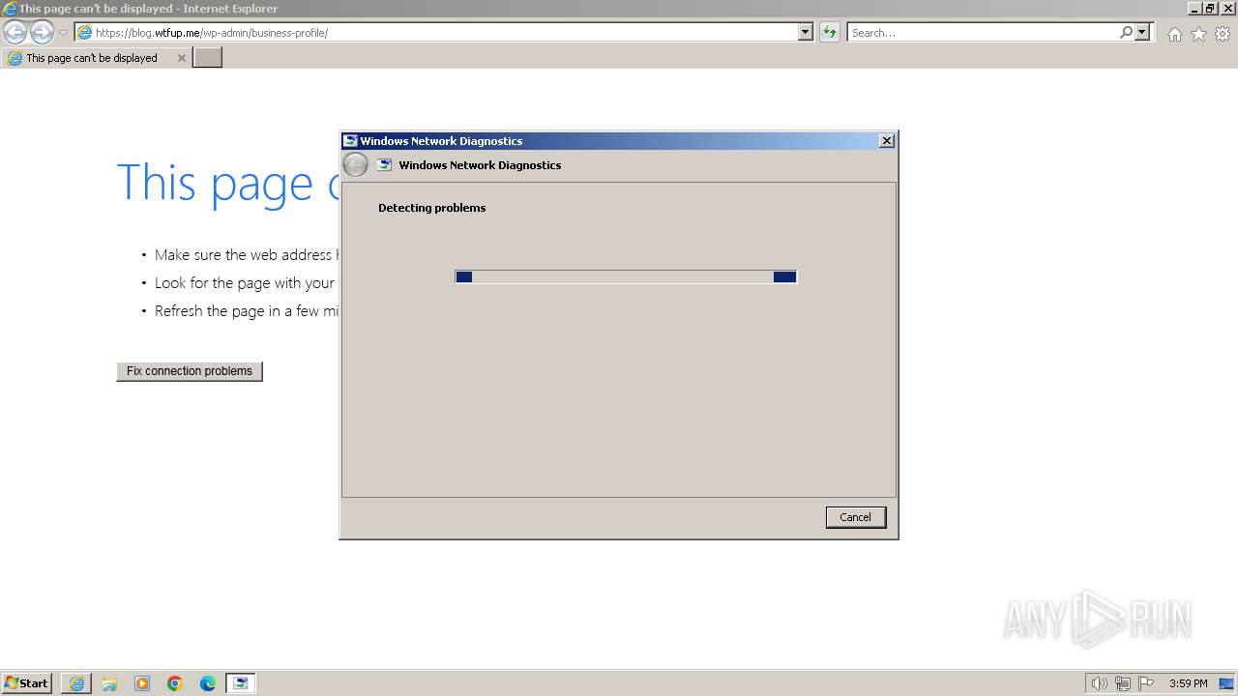1238x696 pixels.
Task: Launch Microsoft Edge from the taskbar
Action: pyautogui.click(x=208, y=683)
